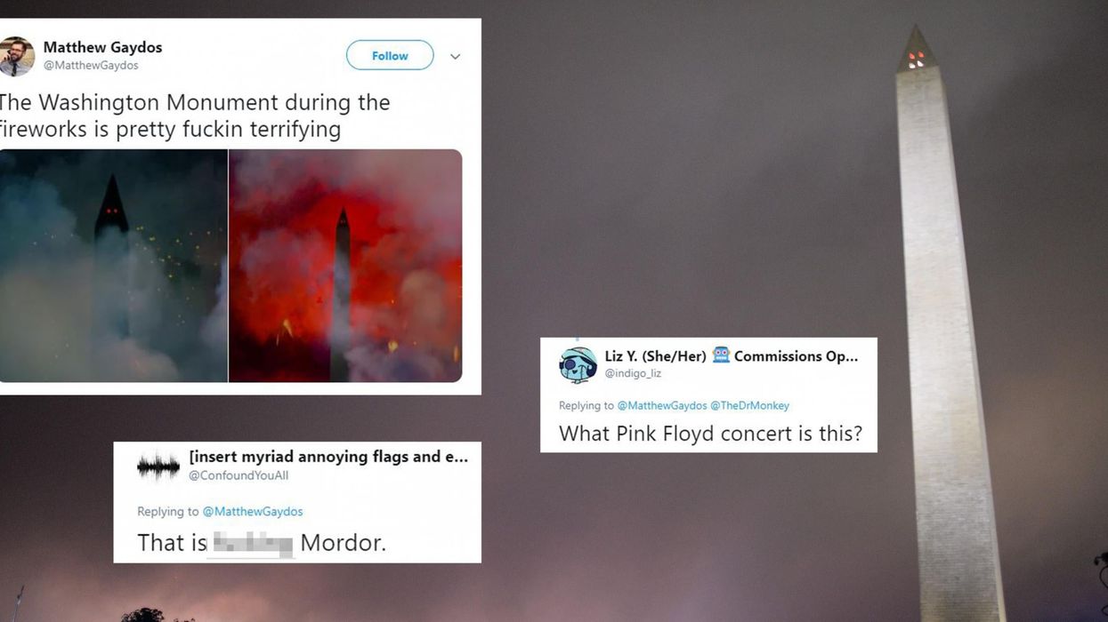Click the soundwave avatar of ConfoundYouAll

tap(158, 466)
